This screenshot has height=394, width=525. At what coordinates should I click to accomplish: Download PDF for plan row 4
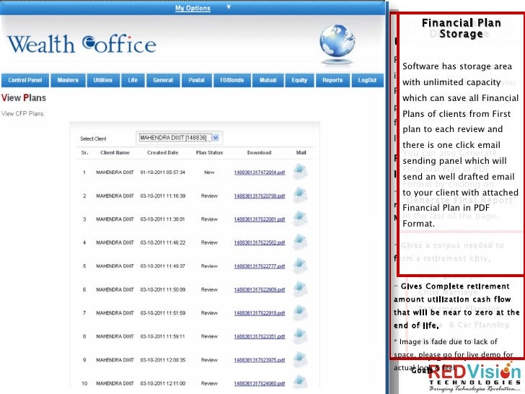[x=260, y=243]
